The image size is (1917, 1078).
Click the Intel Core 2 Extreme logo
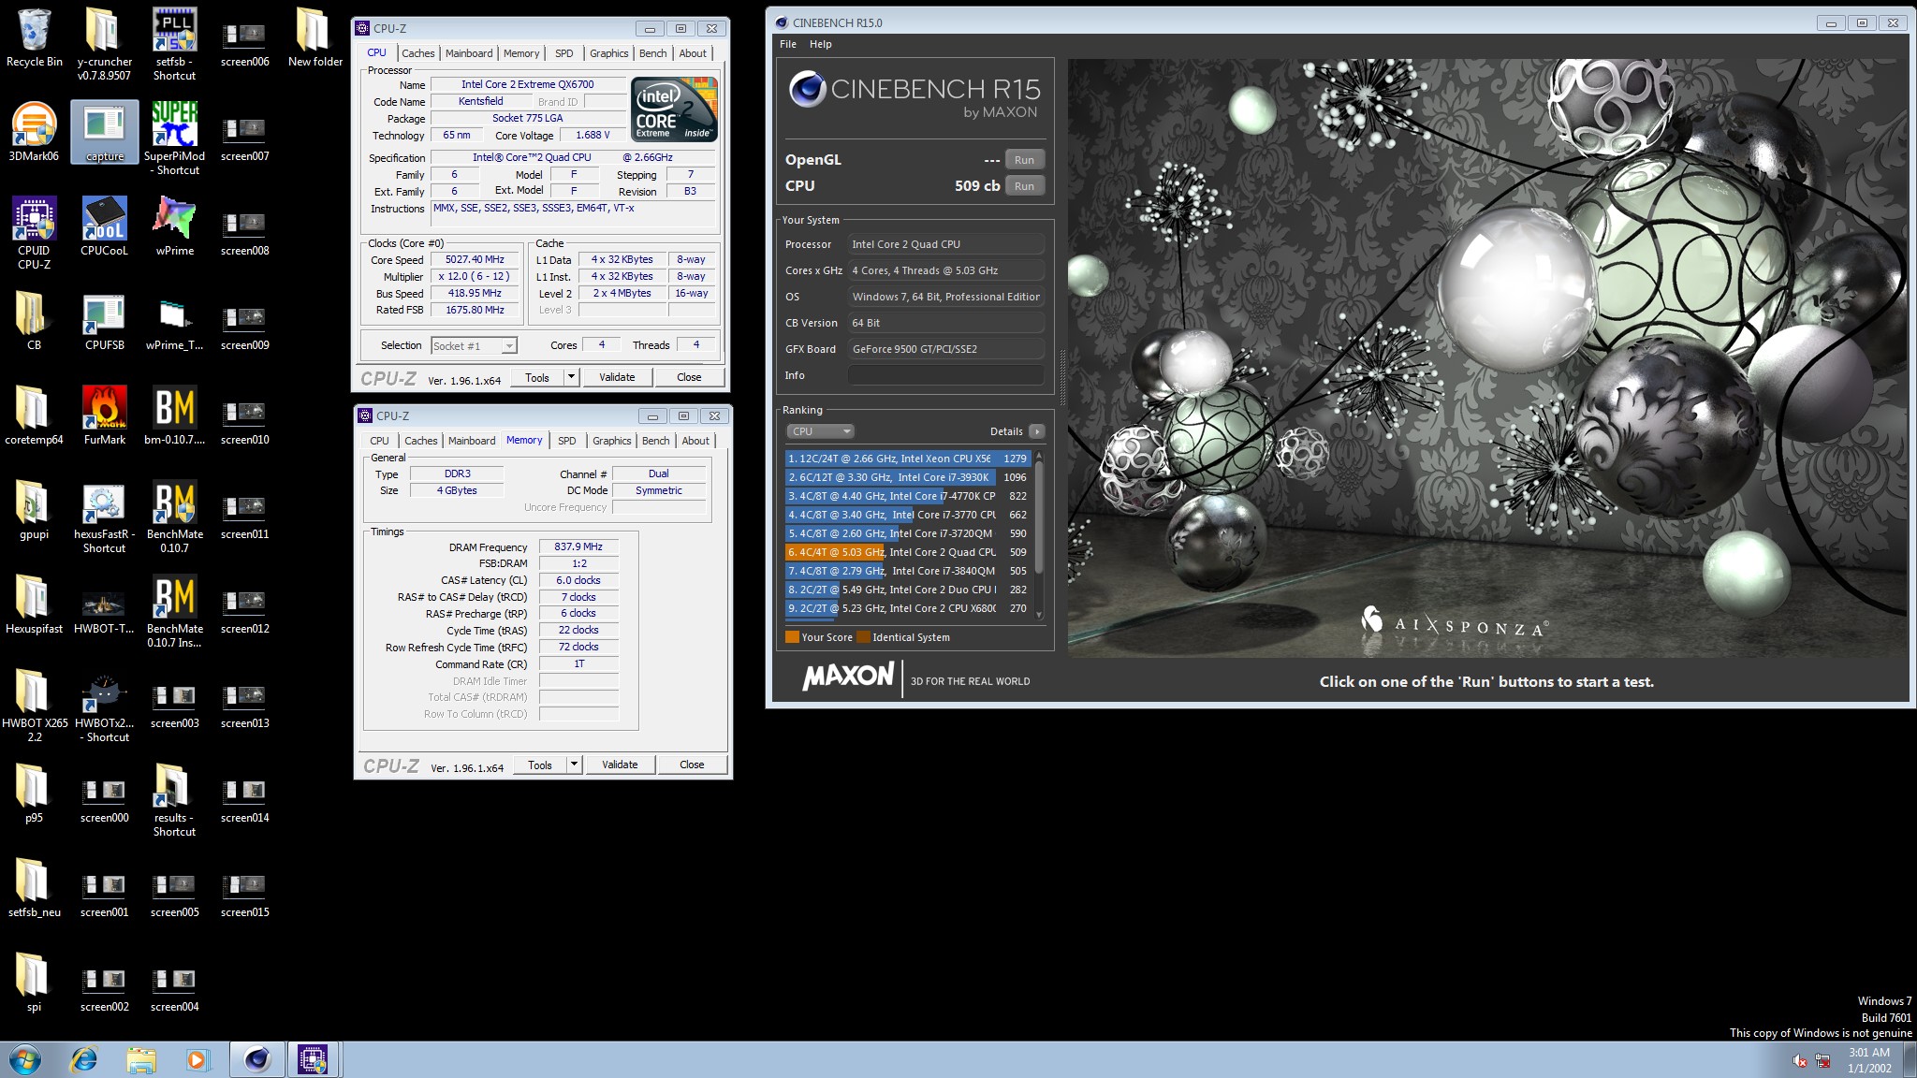[x=675, y=109]
